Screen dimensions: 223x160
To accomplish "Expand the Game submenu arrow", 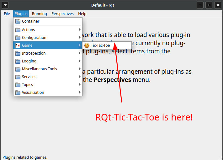I will [80, 45].
